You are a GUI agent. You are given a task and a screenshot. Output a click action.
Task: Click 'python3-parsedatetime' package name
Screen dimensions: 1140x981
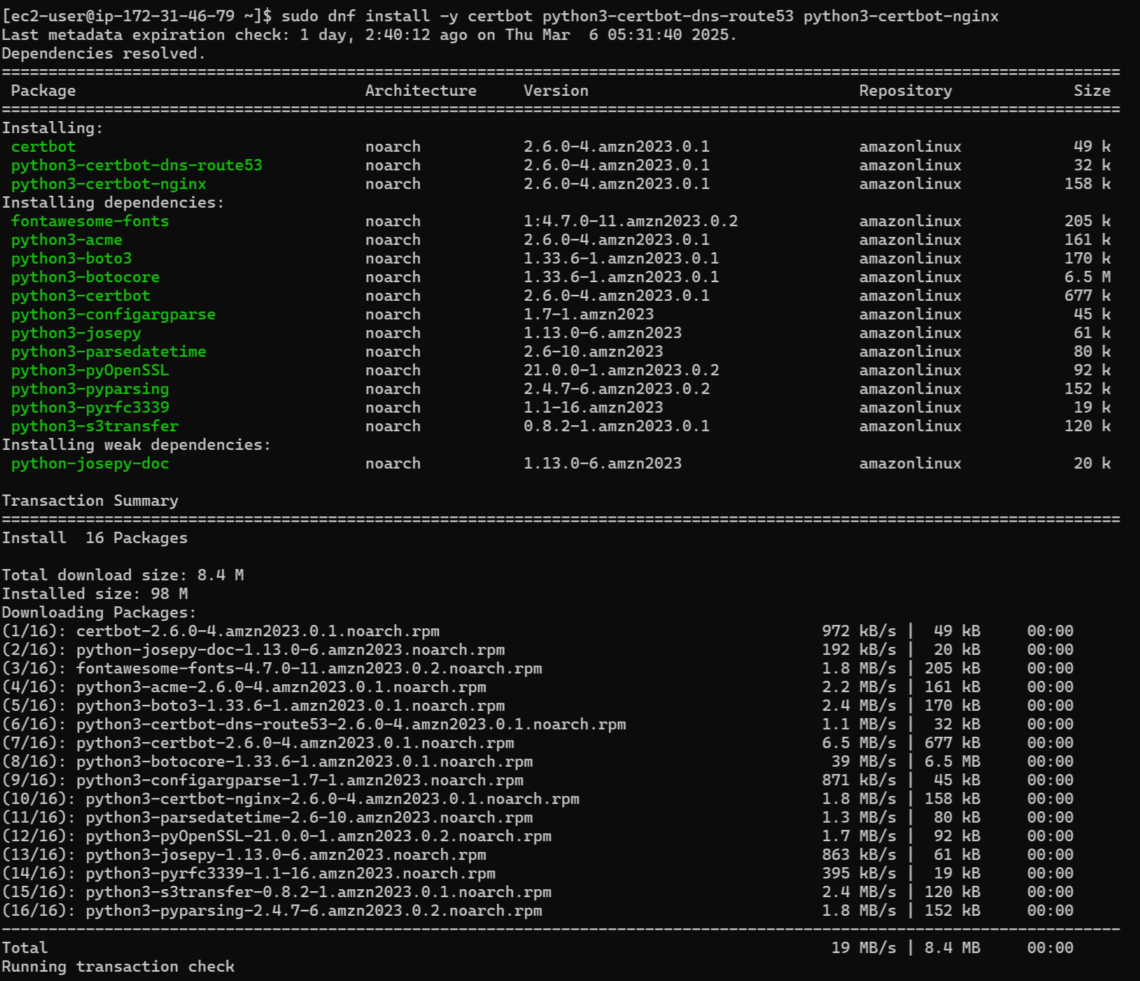pyautogui.click(x=109, y=351)
